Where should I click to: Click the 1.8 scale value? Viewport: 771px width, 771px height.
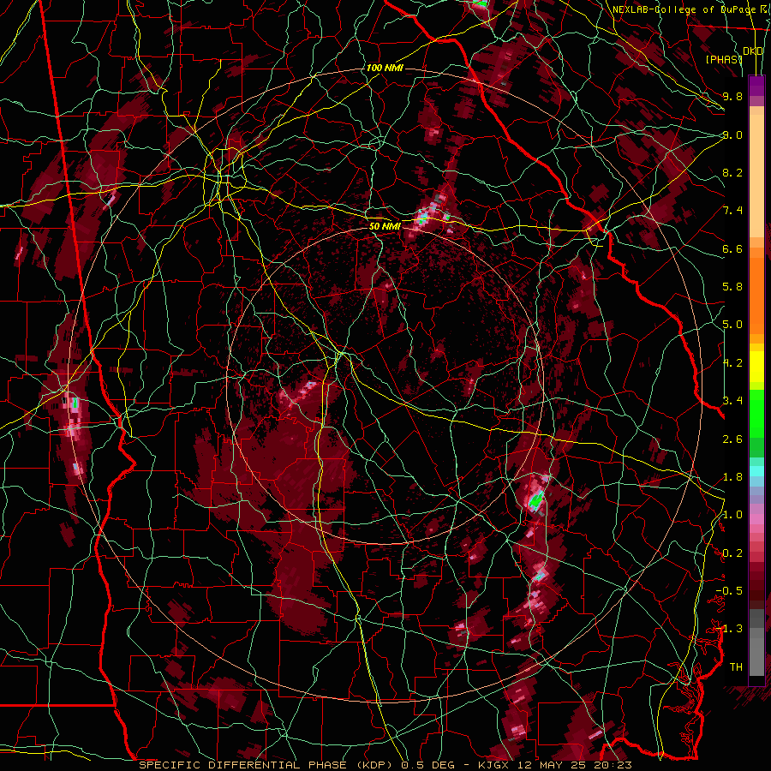coord(732,477)
